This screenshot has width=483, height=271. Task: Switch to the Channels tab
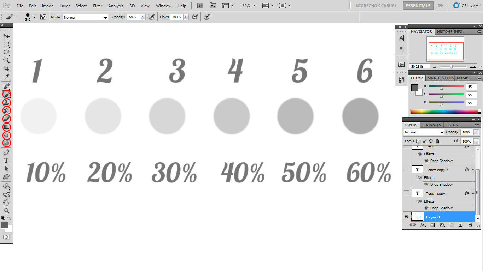(431, 125)
